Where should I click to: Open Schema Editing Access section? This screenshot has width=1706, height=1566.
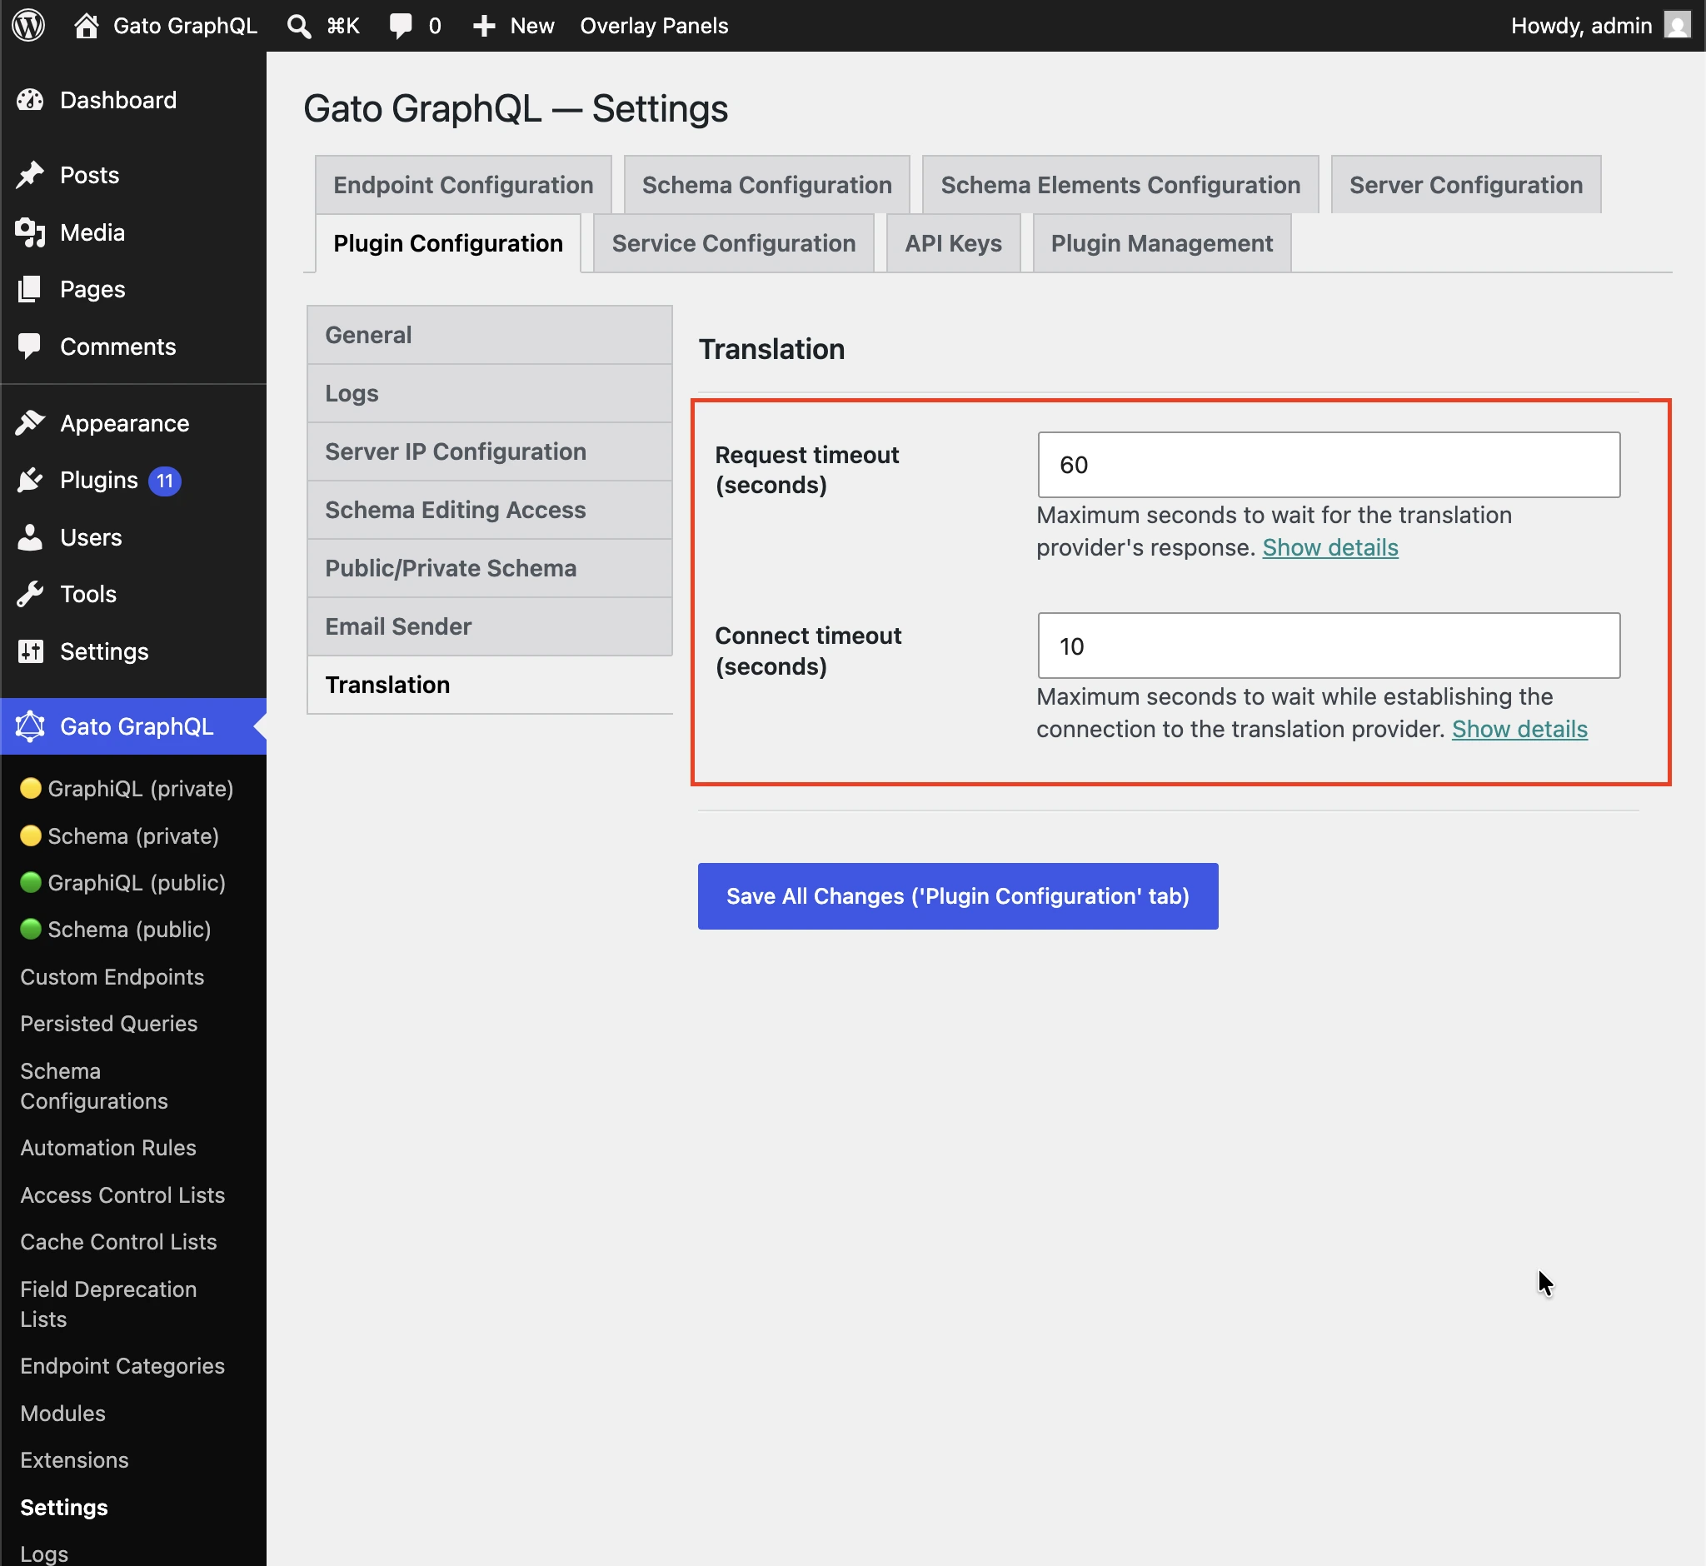(x=490, y=510)
